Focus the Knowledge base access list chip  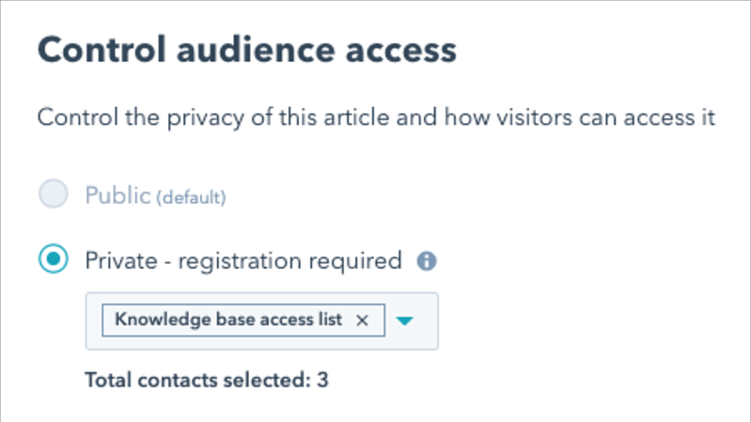(x=243, y=320)
